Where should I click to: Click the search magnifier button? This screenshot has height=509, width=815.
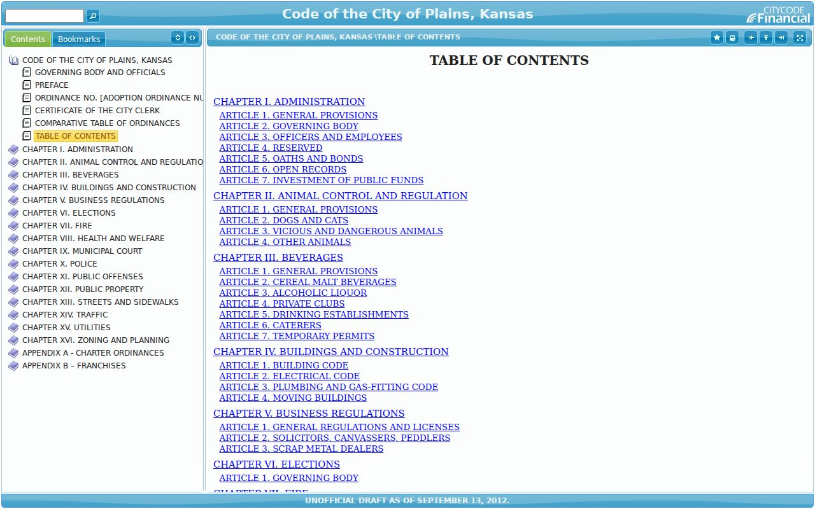coord(93,16)
